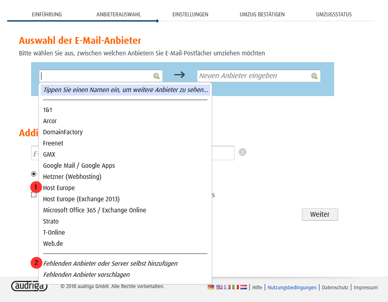Screen dimensions: 388x302
Task: Go to the Umzug bestätigen step
Action: pos(262,14)
